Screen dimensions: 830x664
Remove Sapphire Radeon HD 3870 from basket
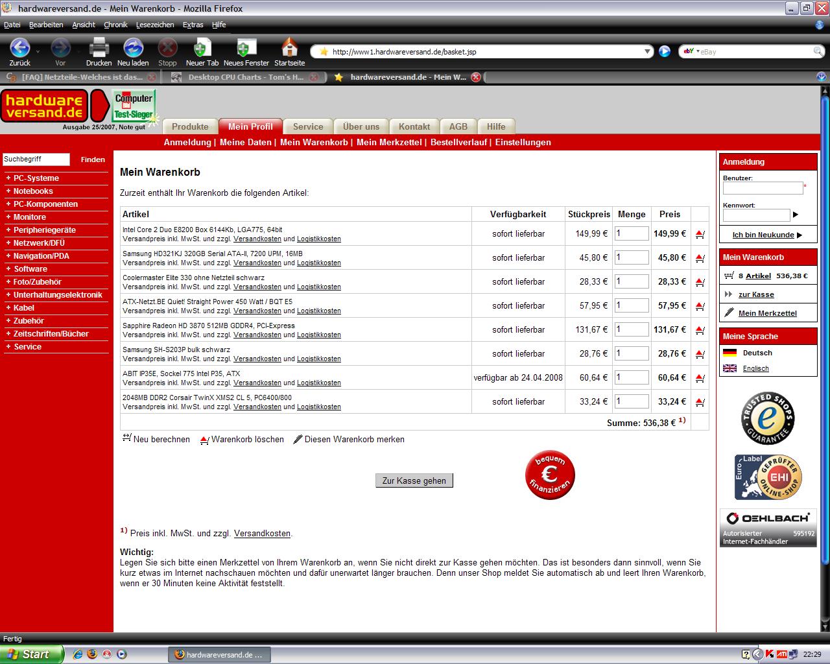tap(700, 330)
